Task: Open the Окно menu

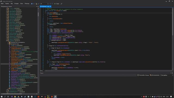Action: tap(21, 4)
